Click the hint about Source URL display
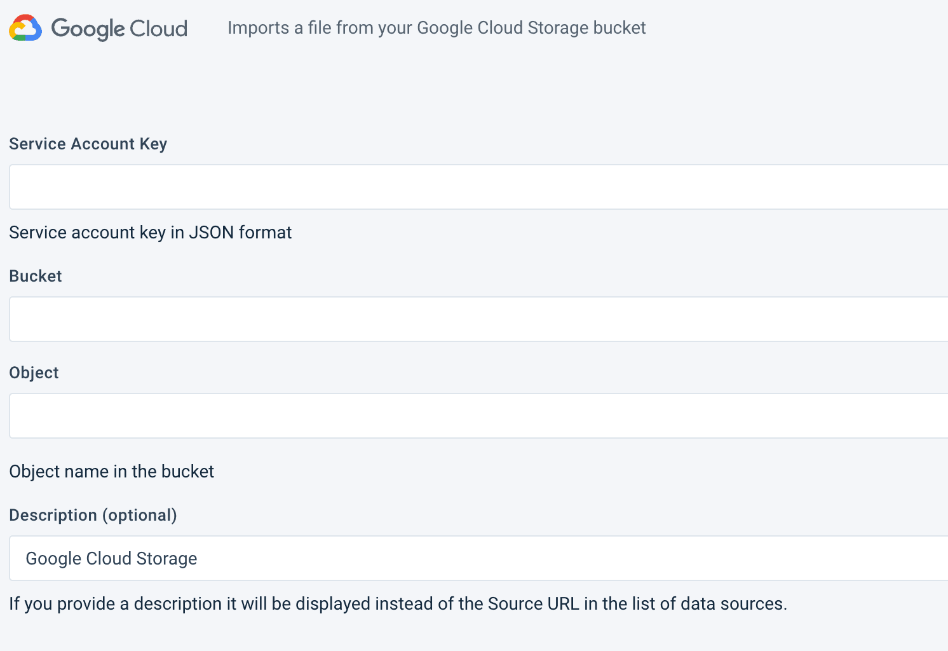The width and height of the screenshot is (948, 651). click(398, 604)
